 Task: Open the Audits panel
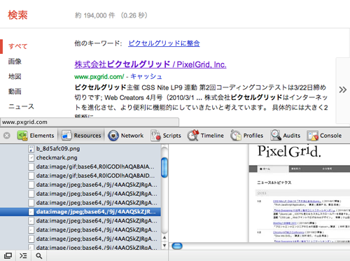(x=286, y=136)
